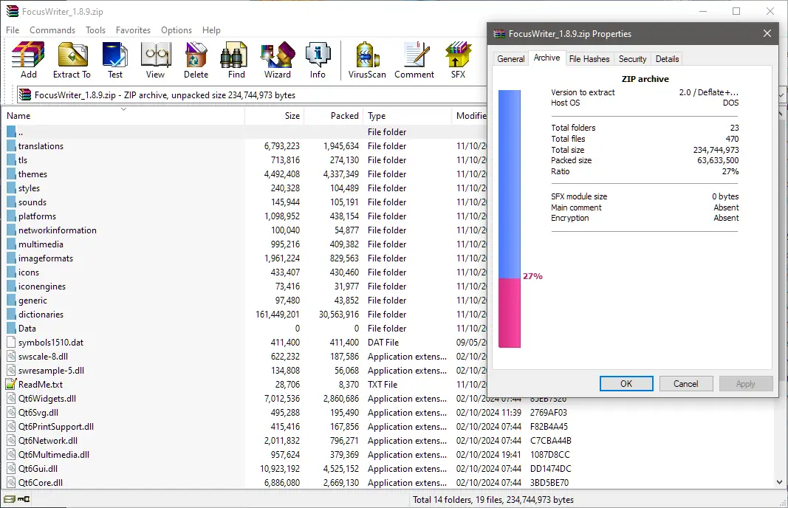The image size is (788, 508).
Task: Open the Commands menu
Action: (x=52, y=30)
